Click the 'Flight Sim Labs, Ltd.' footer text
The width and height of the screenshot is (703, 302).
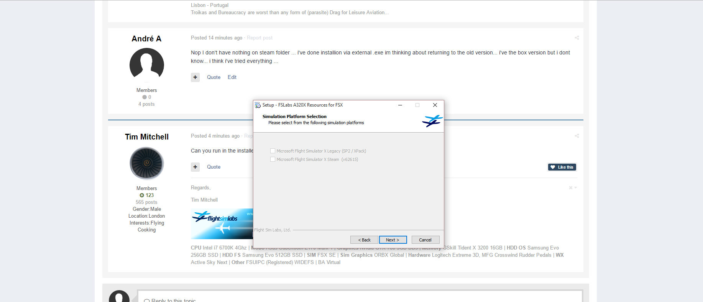tap(273, 230)
